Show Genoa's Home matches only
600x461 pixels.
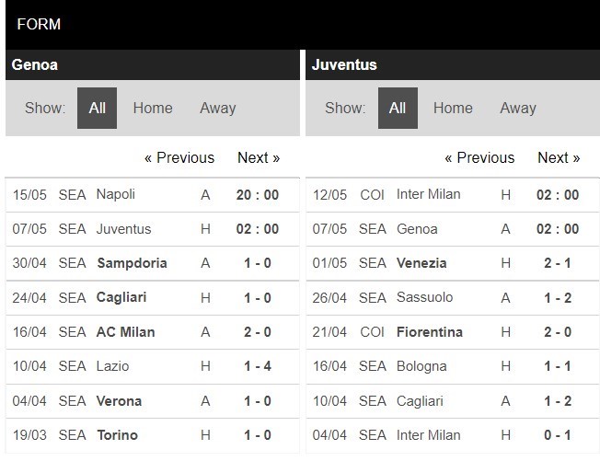[153, 108]
